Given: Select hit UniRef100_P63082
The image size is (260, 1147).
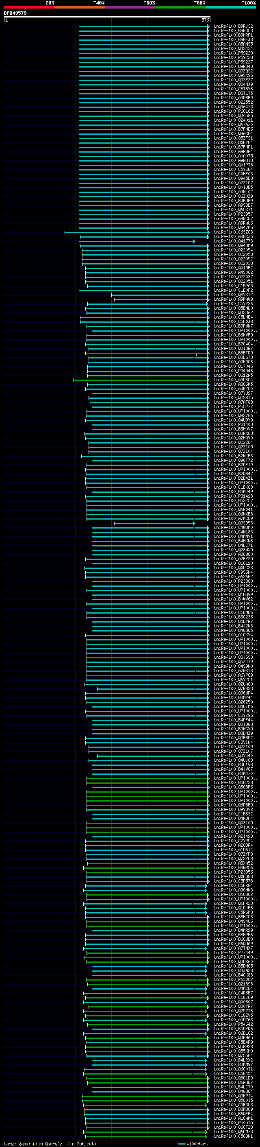Looking at the screenshot, I should 233,980.
